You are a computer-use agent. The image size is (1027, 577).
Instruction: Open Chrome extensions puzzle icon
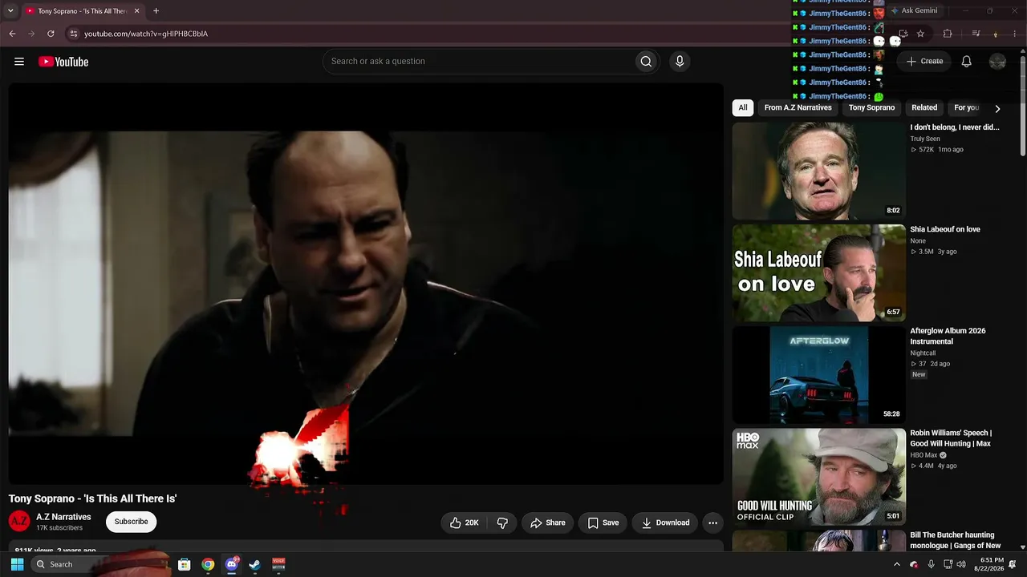948,34
